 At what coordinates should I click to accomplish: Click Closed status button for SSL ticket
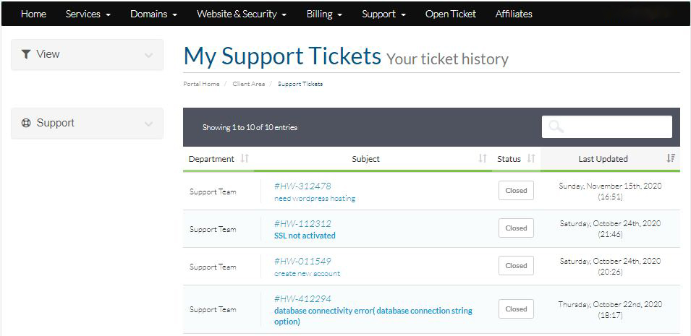[516, 228]
